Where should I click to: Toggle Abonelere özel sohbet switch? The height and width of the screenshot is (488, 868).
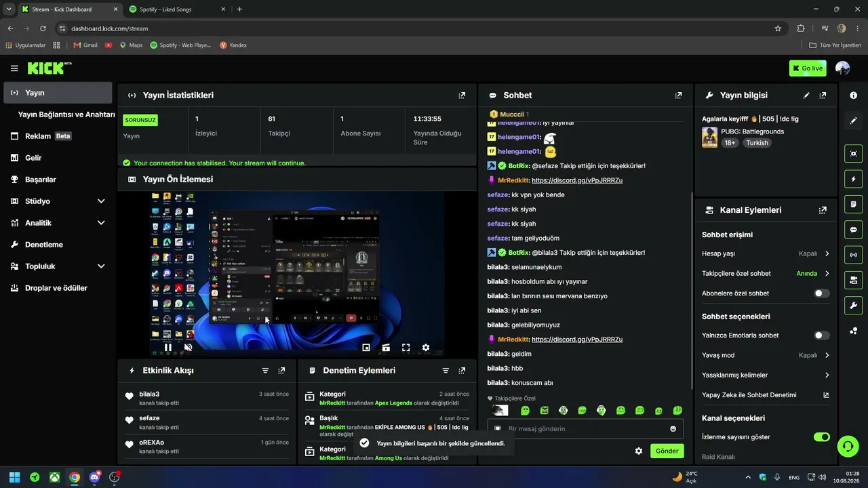tap(821, 293)
